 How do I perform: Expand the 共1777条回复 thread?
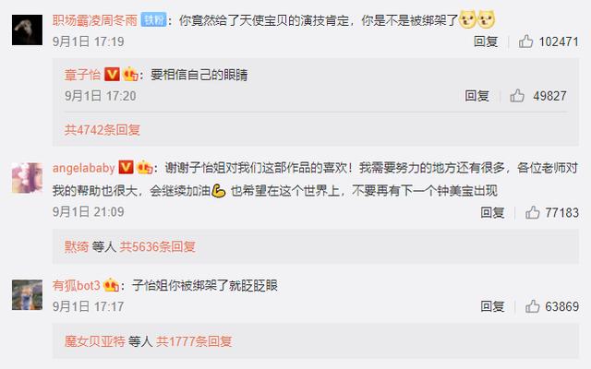click(194, 341)
